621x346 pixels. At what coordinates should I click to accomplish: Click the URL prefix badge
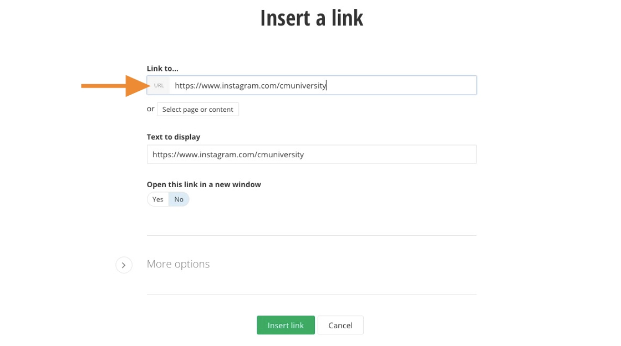[x=159, y=86]
